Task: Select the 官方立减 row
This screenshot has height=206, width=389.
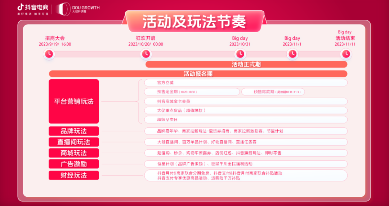Action: tap(246, 83)
